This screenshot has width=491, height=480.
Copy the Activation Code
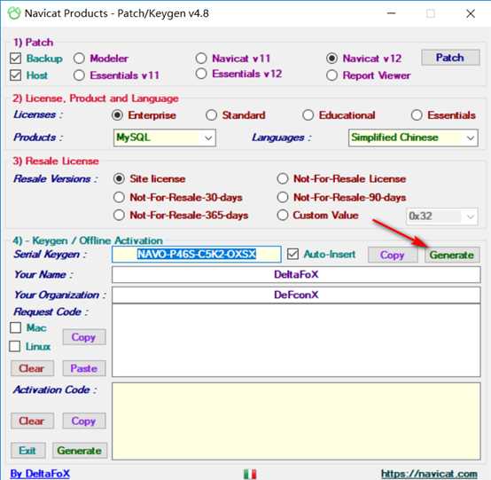point(84,421)
